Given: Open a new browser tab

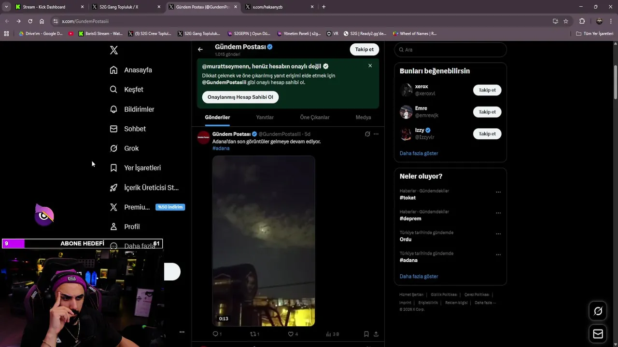Looking at the screenshot, I should (323, 7).
